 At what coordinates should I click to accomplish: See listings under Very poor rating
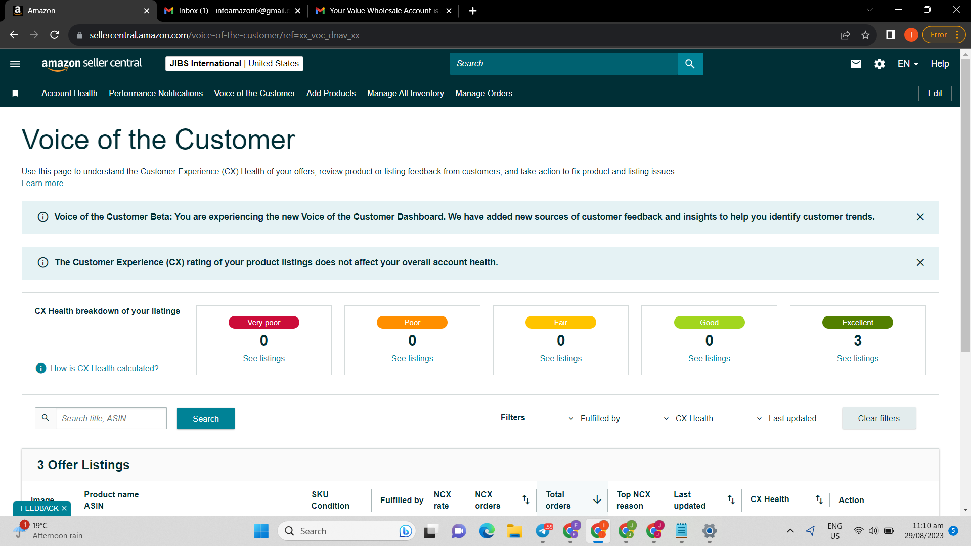coord(264,358)
